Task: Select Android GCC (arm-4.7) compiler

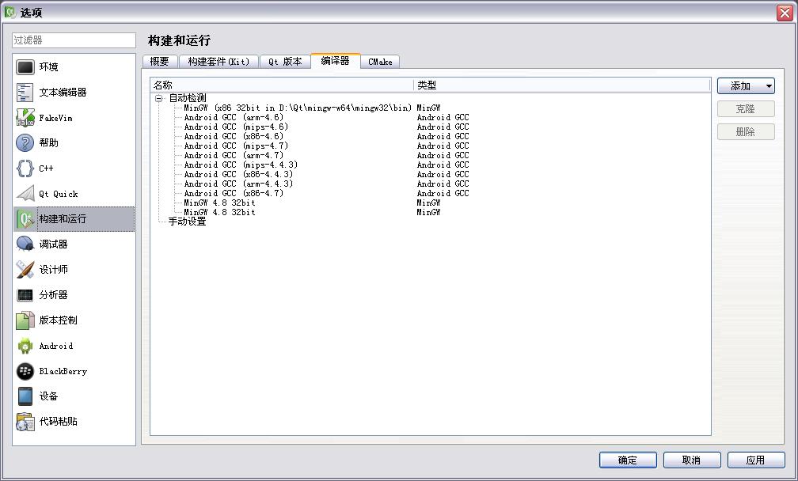Action: click(234, 156)
